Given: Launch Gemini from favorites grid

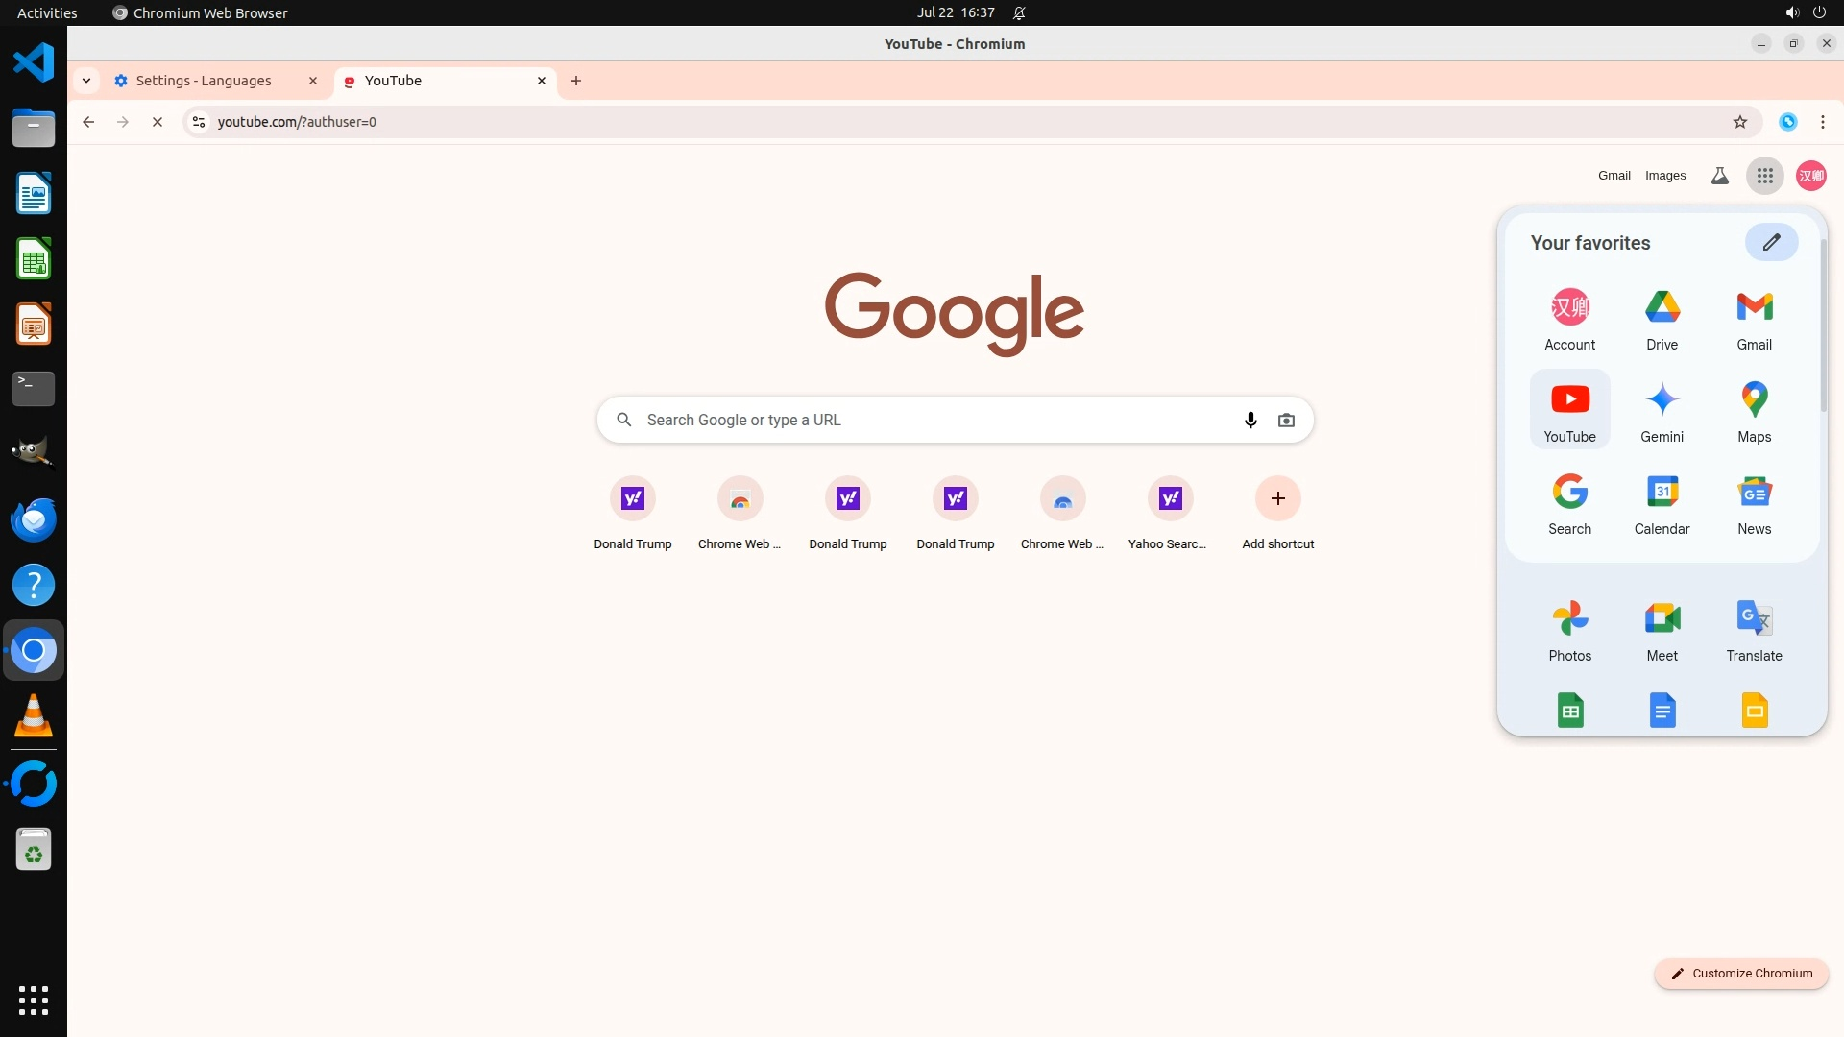Looking at the screenshot, I should tap(1662, 410).
